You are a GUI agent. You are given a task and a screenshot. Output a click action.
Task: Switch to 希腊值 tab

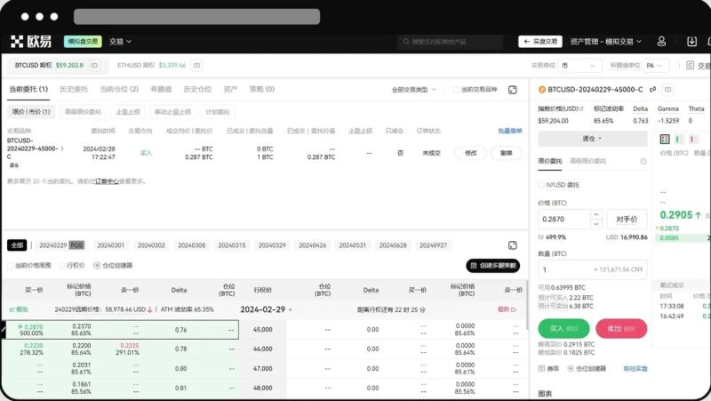click(x=161, y=90)
